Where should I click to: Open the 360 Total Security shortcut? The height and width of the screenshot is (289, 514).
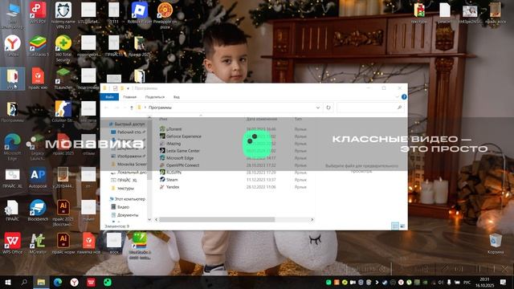(x=63, y=48)
